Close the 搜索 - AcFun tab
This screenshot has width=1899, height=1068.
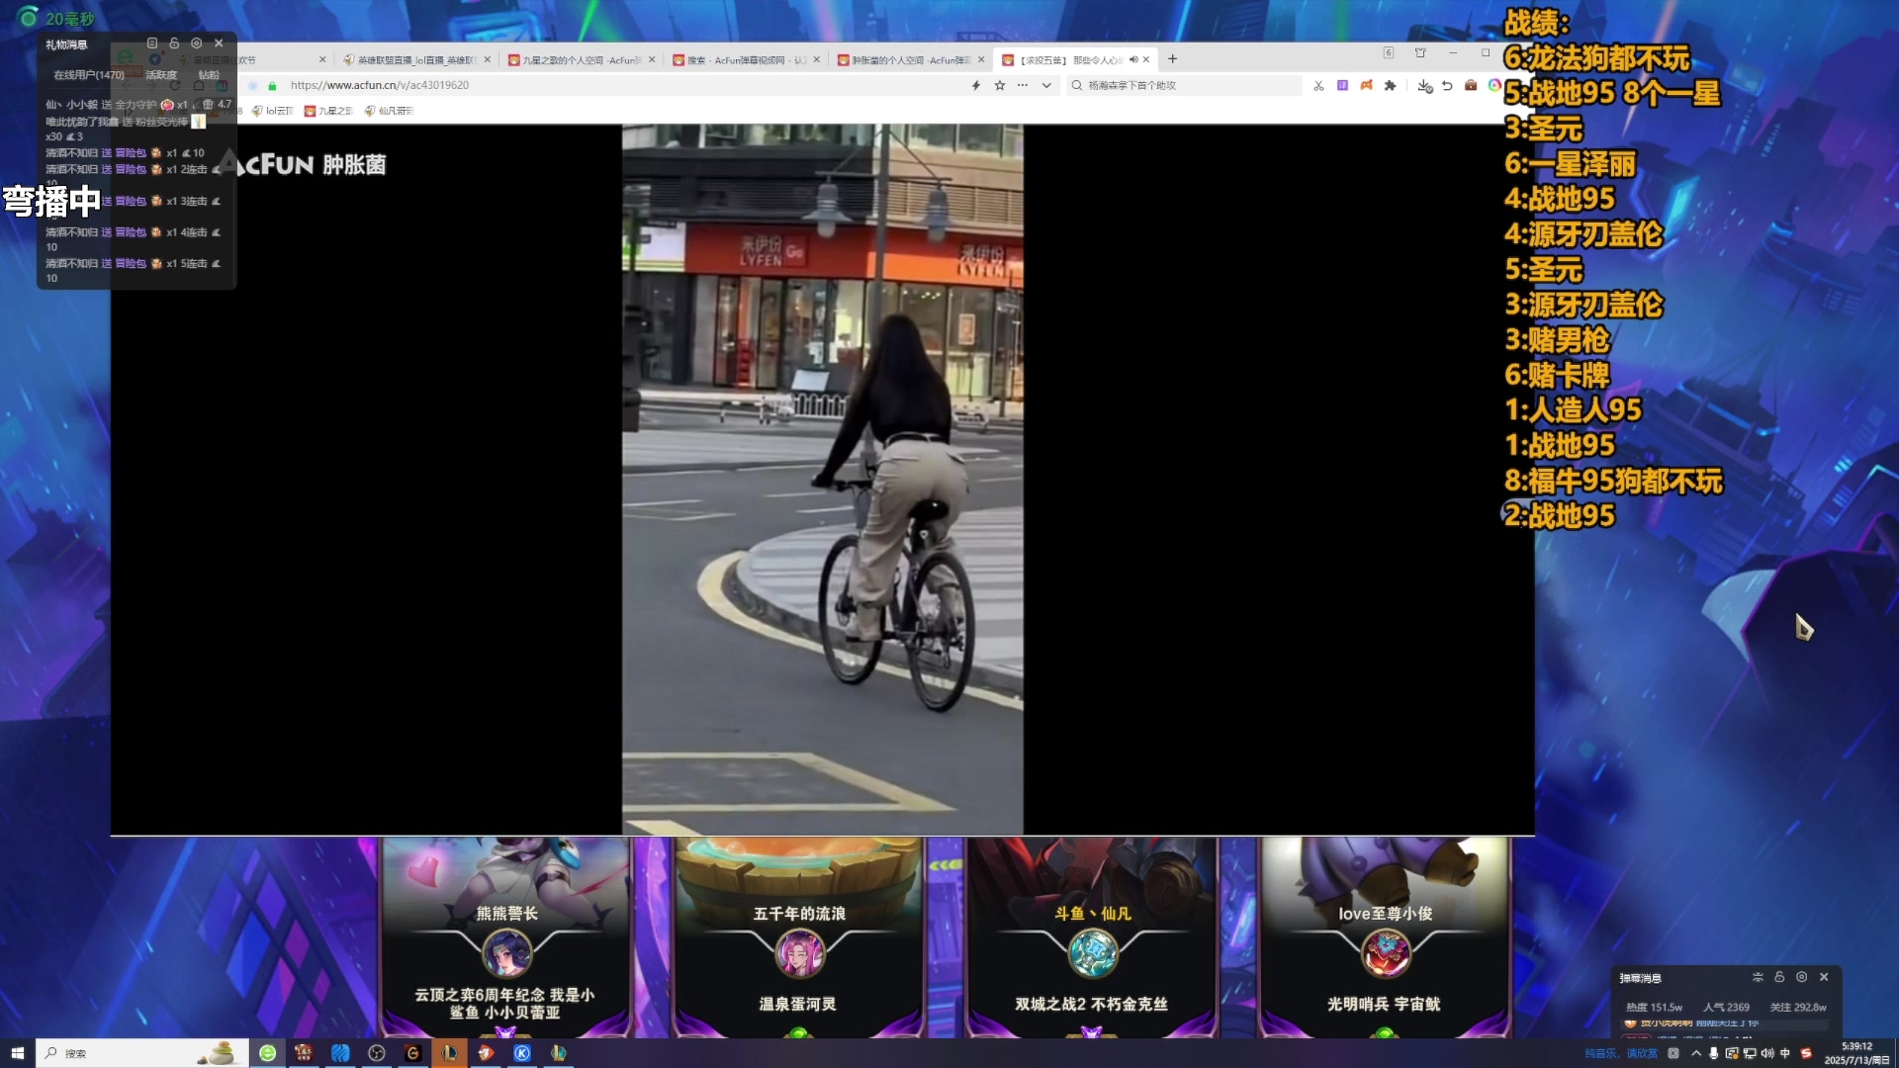point(817,60)
